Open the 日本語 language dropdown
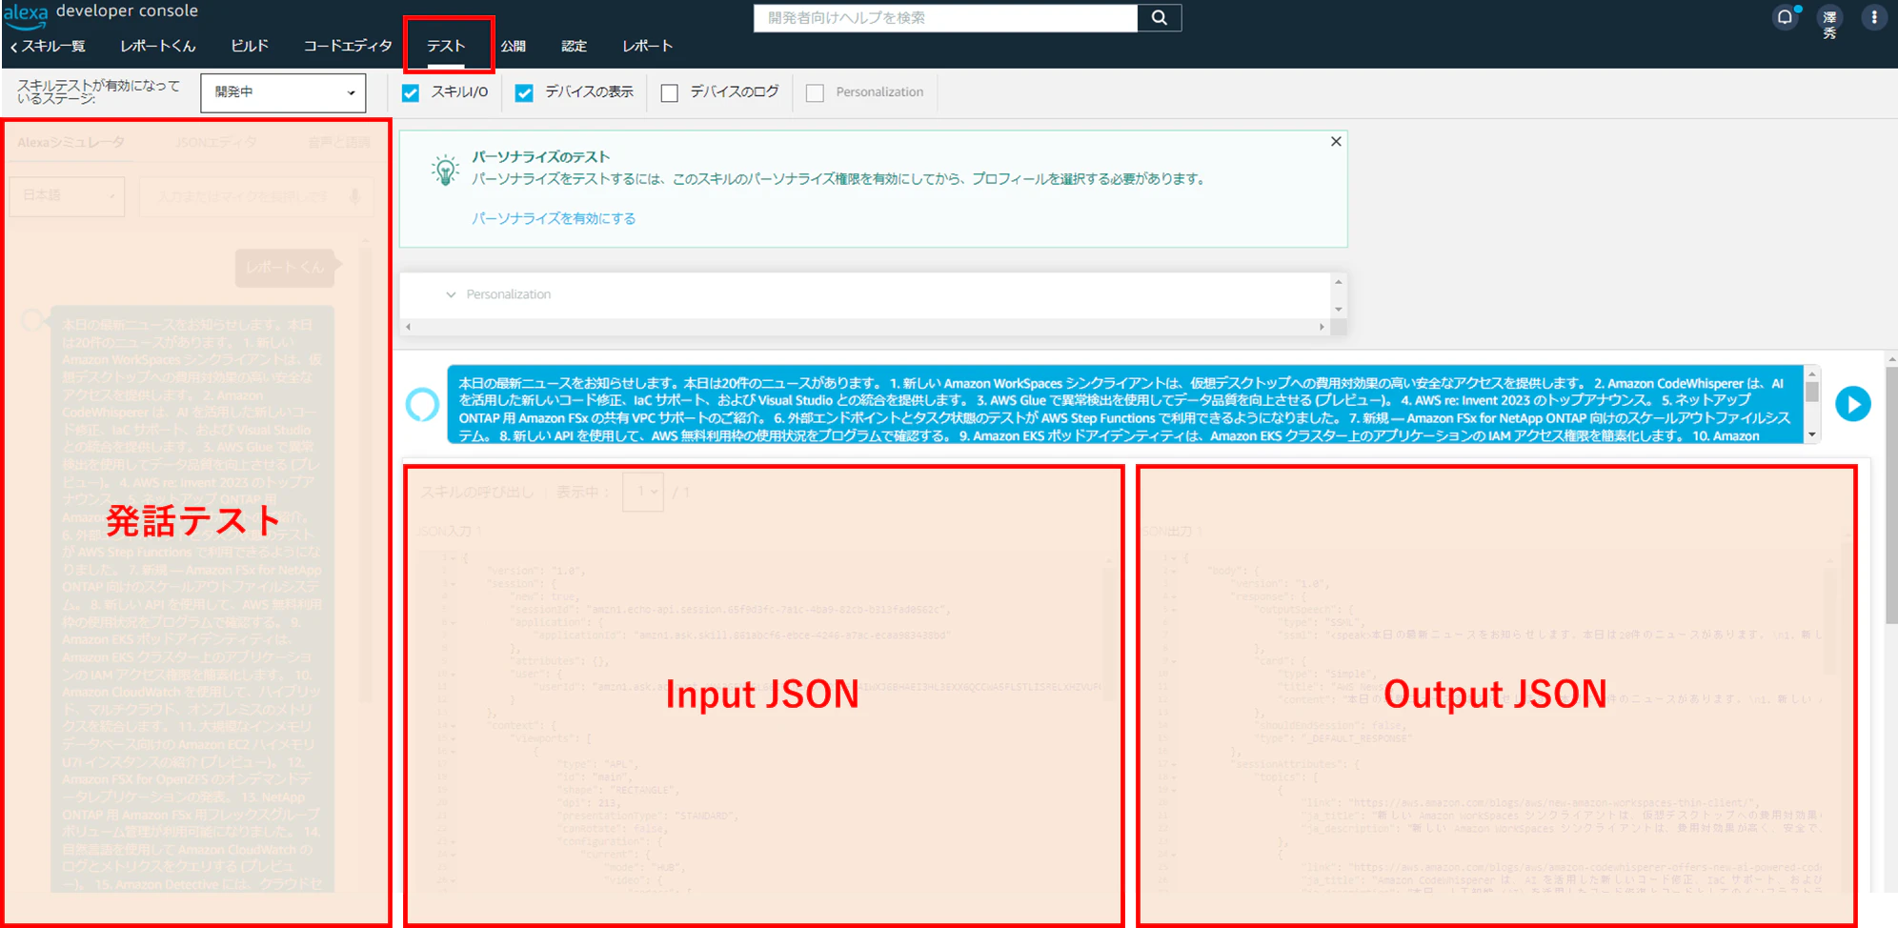 (x=67, y=195)
